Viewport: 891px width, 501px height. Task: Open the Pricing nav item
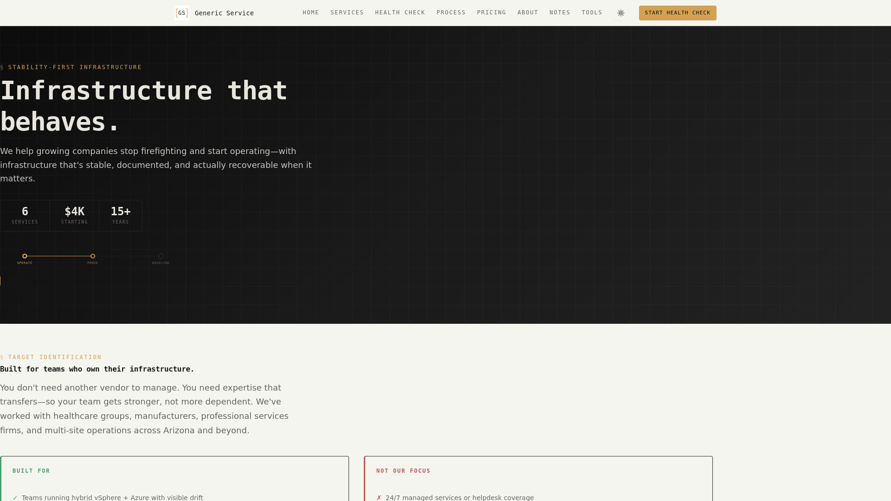[x=491, y=13]
